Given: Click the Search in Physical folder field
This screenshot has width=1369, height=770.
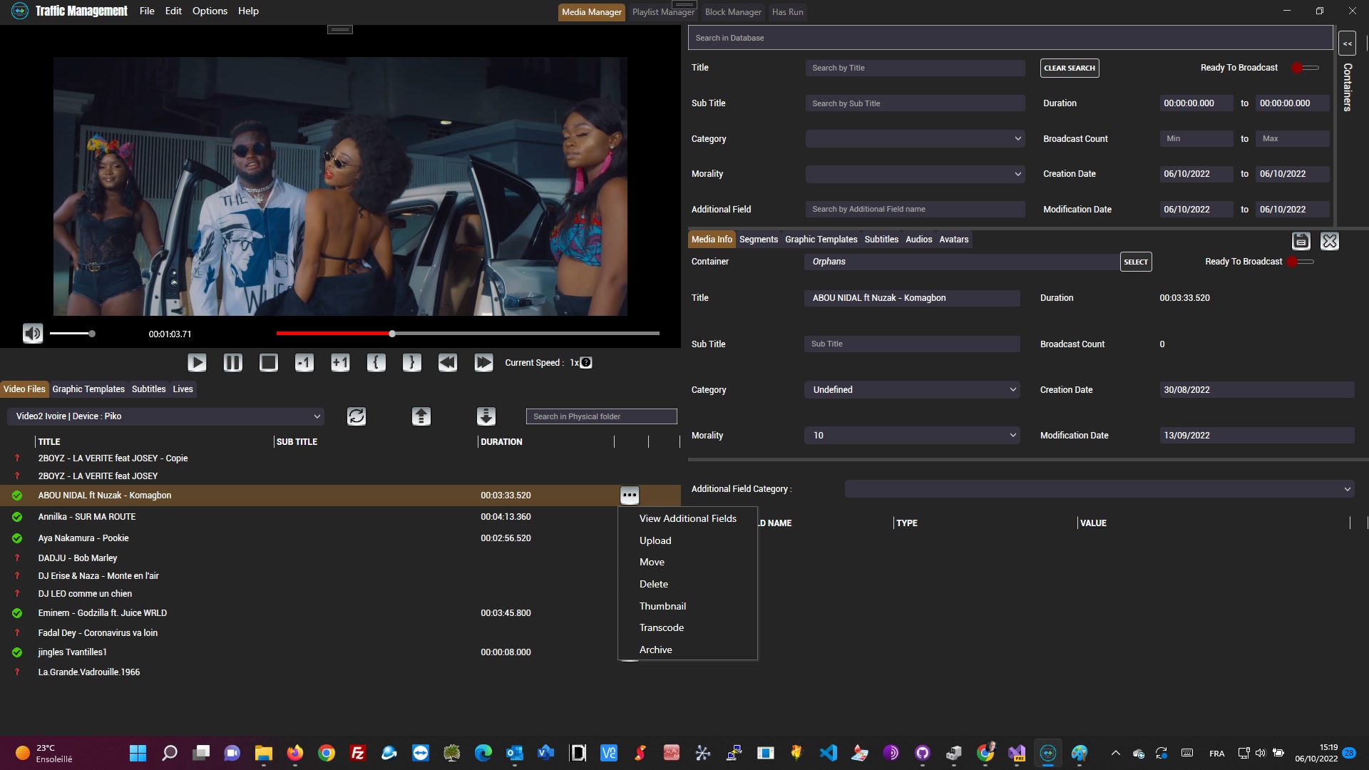Looking at the screenshot, I should 601,416.
